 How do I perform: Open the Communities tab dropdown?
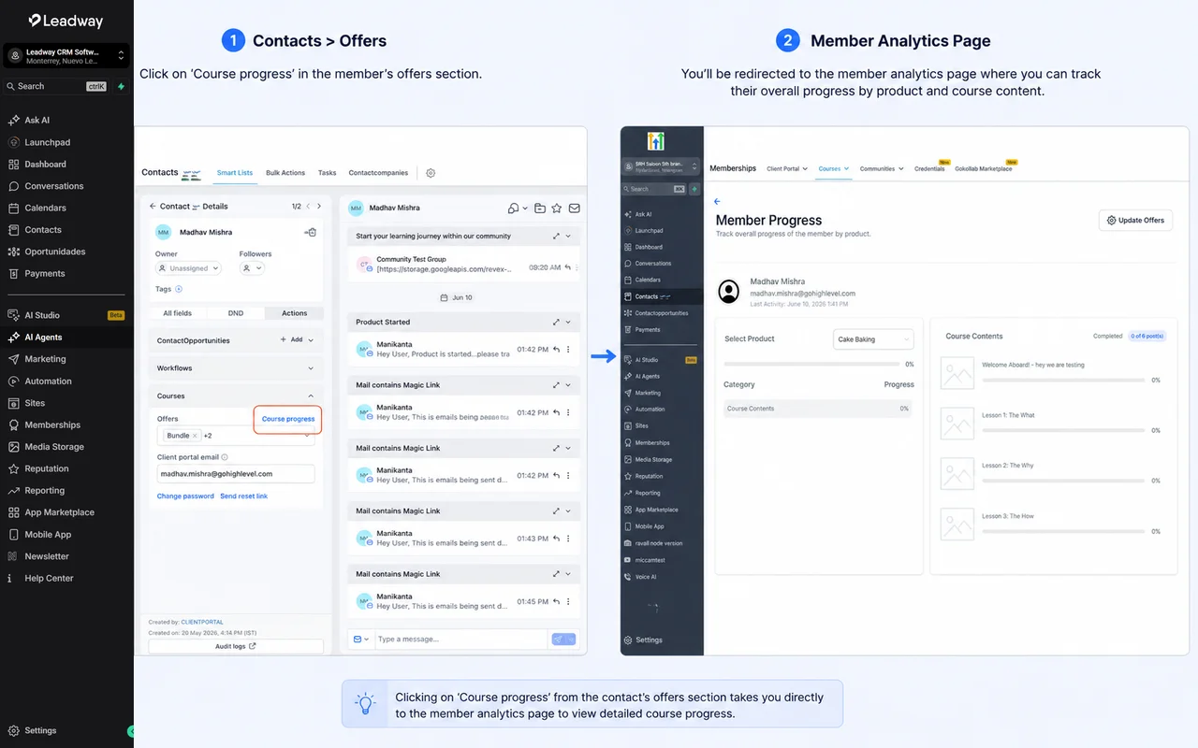(882, 169)
